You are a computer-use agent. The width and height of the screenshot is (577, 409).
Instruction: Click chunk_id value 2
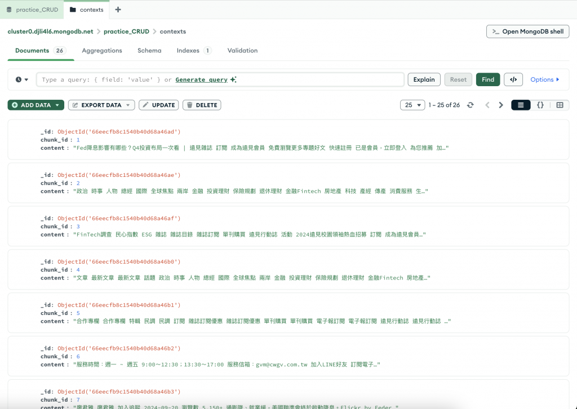pos(78,183)
